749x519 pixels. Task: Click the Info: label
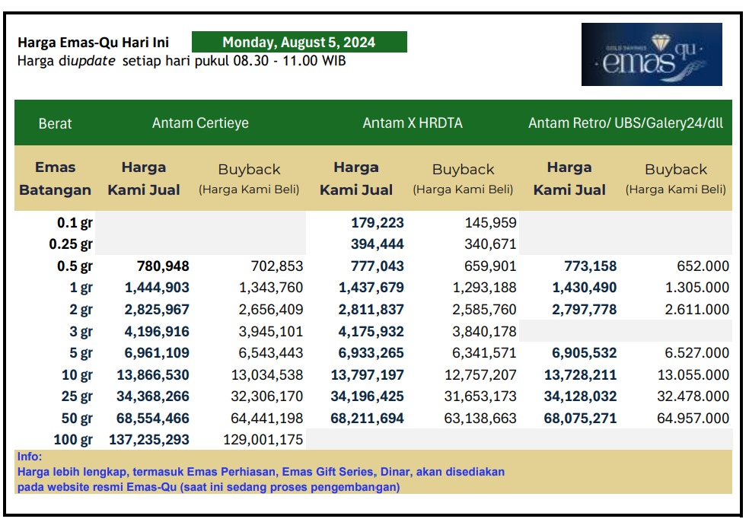[30, 457]
